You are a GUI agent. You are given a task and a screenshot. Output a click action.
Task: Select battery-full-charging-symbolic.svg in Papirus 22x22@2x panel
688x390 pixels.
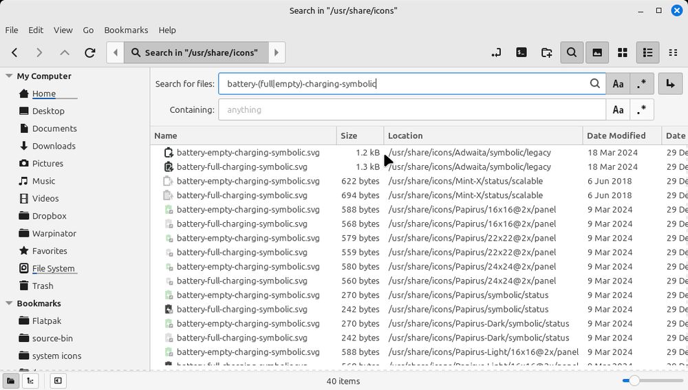[x=241, y=252]
